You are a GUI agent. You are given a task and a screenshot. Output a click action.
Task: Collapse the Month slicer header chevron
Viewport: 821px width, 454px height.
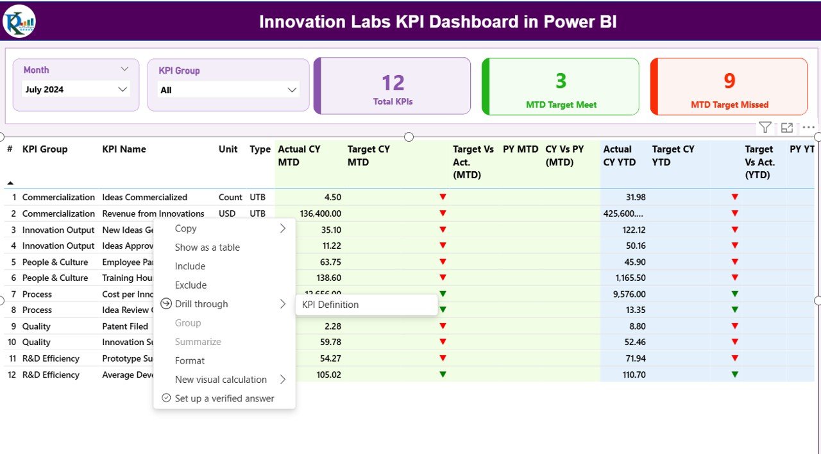[124, 69]
